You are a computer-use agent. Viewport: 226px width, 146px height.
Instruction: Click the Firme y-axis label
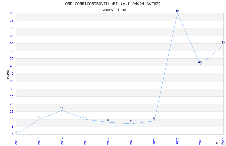[x=8, y=74]
